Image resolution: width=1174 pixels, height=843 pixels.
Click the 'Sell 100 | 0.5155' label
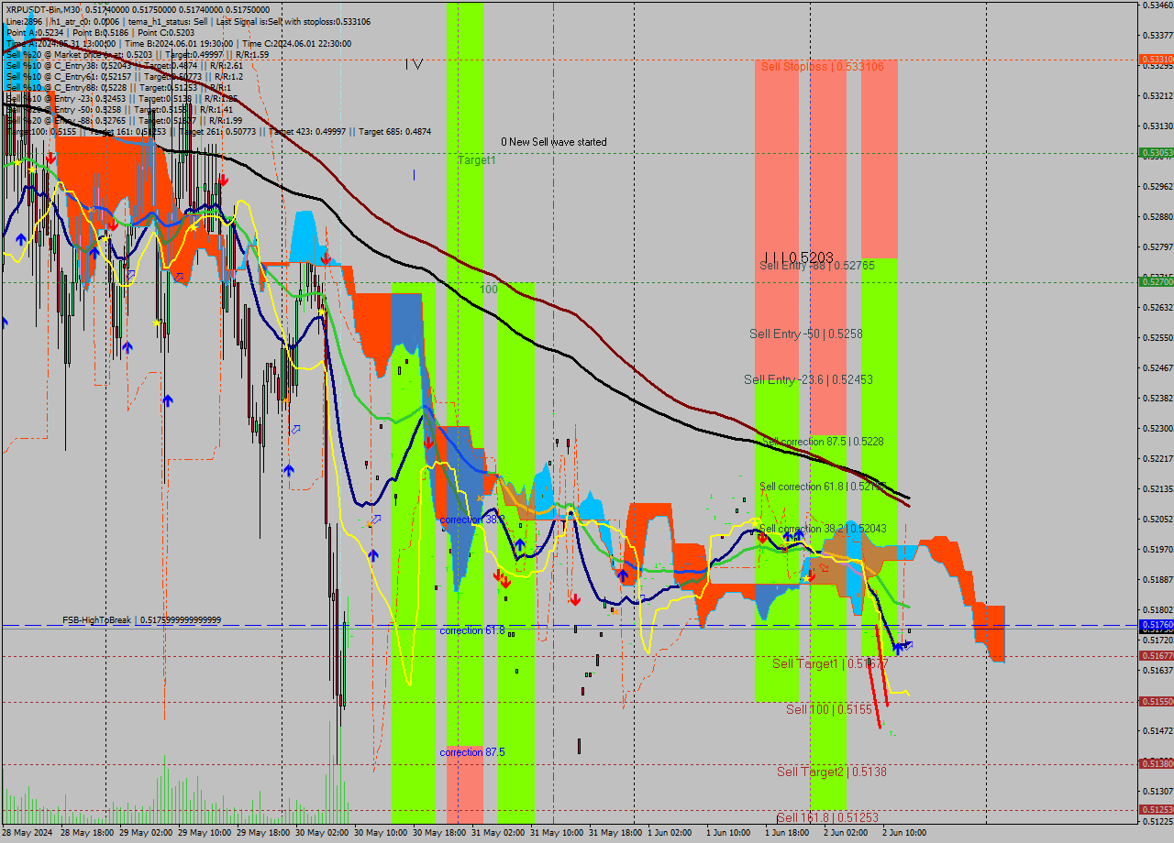(x=828, y=709)
